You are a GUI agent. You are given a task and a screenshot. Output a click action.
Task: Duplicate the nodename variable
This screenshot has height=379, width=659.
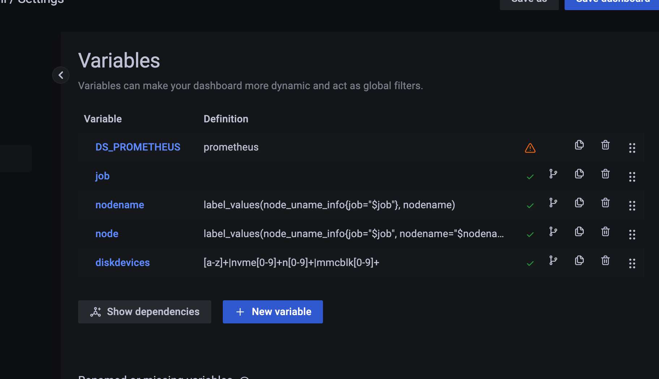[579, 203]
